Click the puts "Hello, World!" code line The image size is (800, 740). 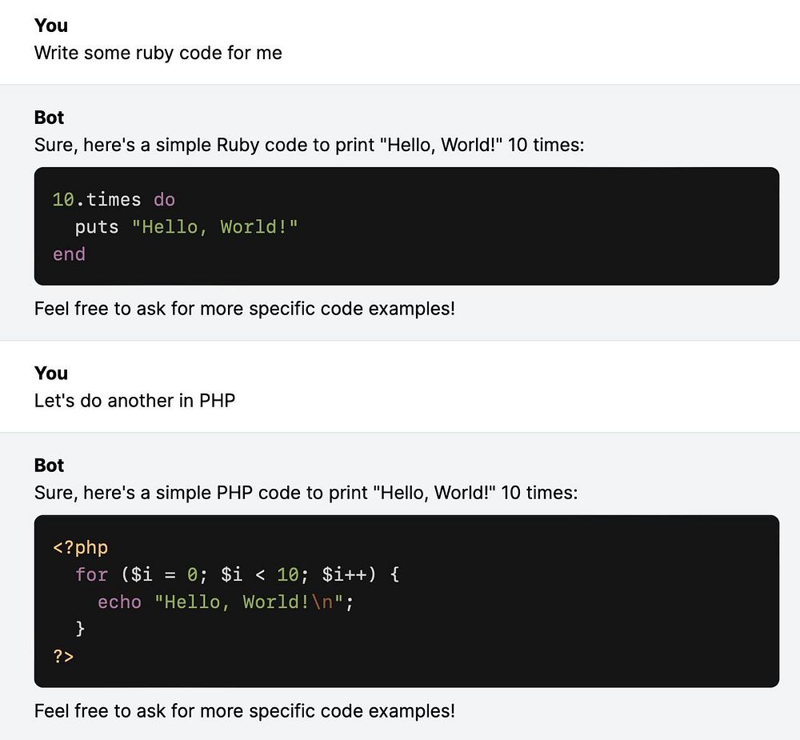(x=186, y=227)
